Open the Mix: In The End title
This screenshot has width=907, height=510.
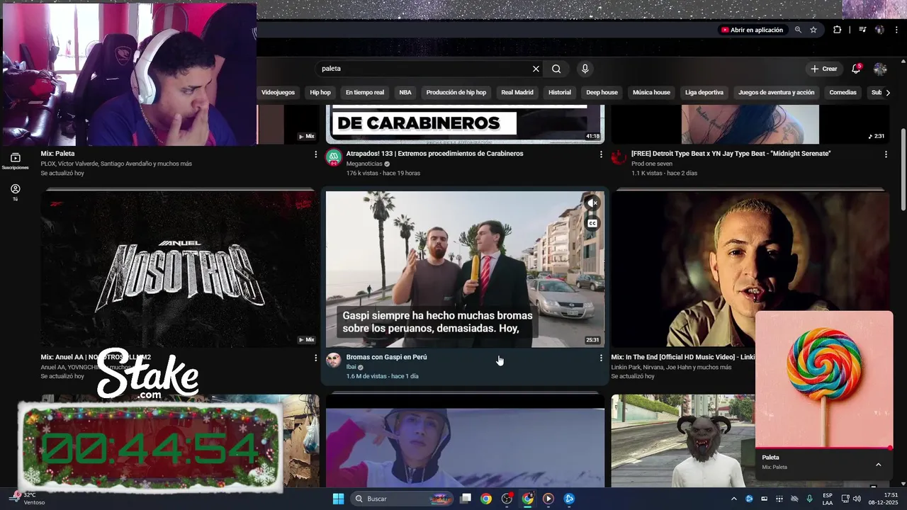(683, 357)
